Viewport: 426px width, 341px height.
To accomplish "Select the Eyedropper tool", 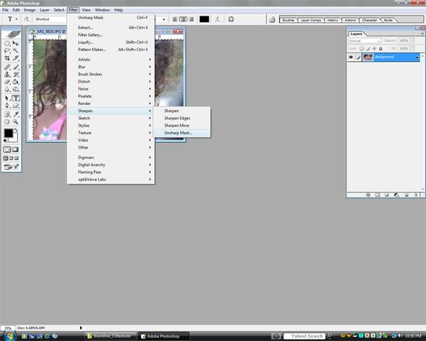I will 16,114.
